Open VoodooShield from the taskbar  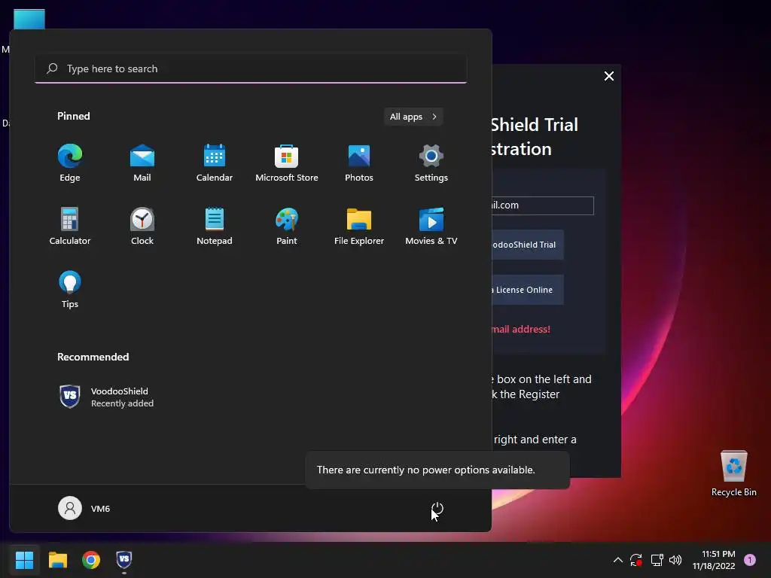pos(124,560)
